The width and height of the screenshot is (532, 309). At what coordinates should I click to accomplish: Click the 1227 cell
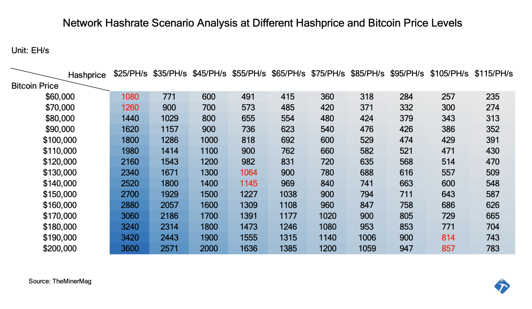[249, 194]
